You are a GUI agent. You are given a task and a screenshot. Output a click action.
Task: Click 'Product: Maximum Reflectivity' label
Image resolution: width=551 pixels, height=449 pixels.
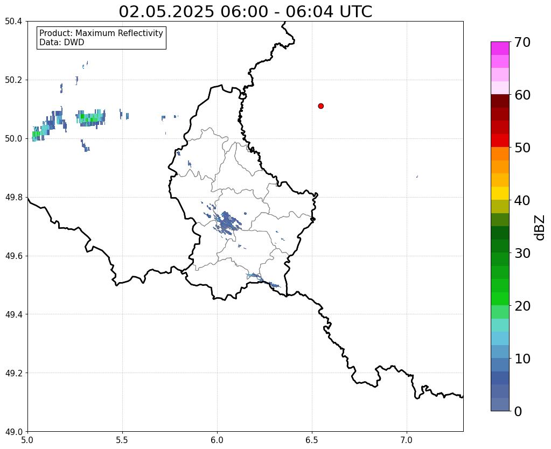pos(101,33)
